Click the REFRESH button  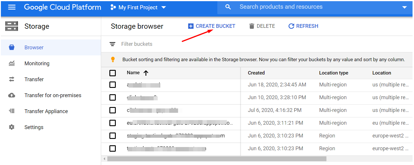(303, 26)
